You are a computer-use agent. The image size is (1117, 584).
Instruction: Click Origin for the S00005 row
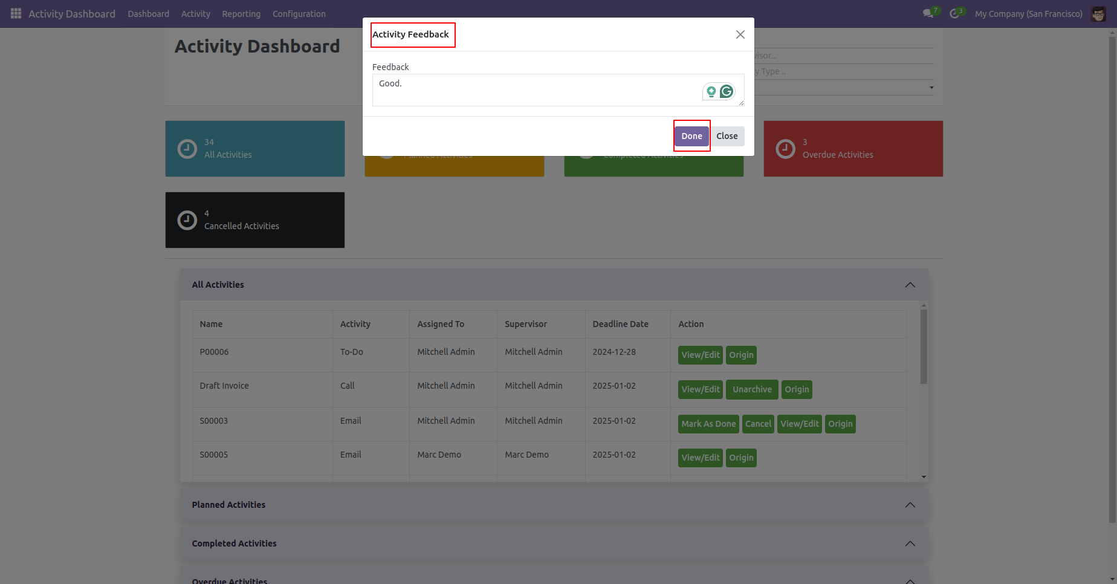(741, 458)
